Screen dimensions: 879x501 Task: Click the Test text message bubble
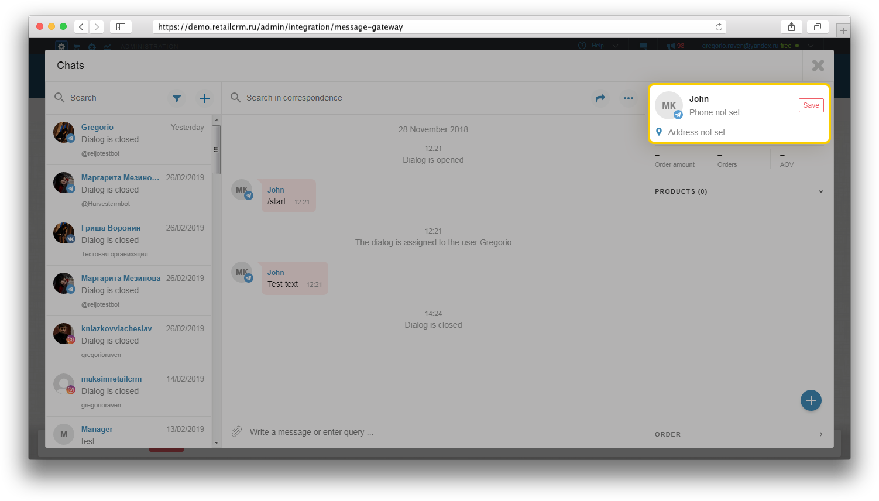(x=294, y=279)
